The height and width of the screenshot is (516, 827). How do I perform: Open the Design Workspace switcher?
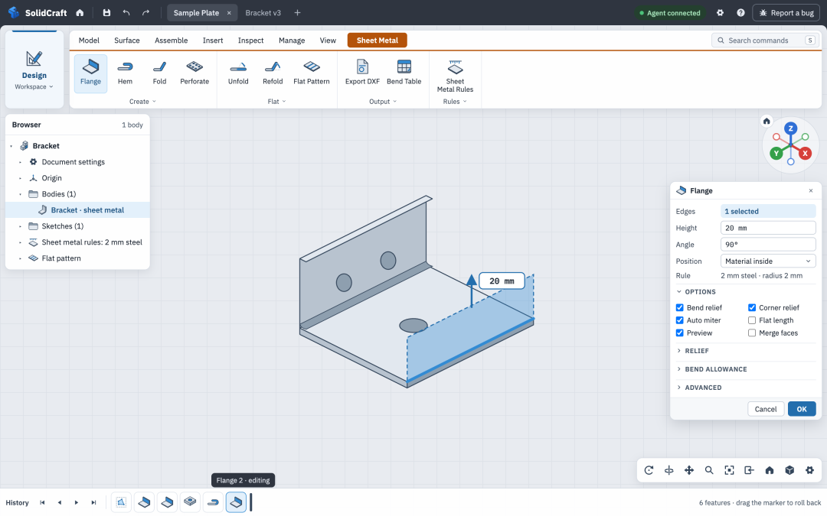tap(34, 70)
